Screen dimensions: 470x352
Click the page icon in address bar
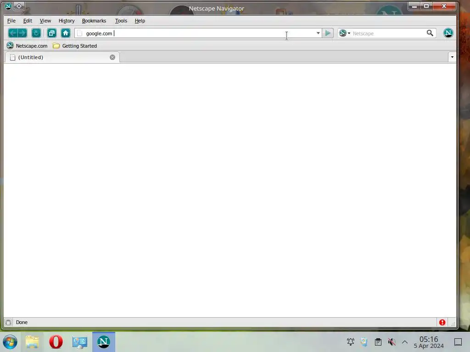pos(80,33)
